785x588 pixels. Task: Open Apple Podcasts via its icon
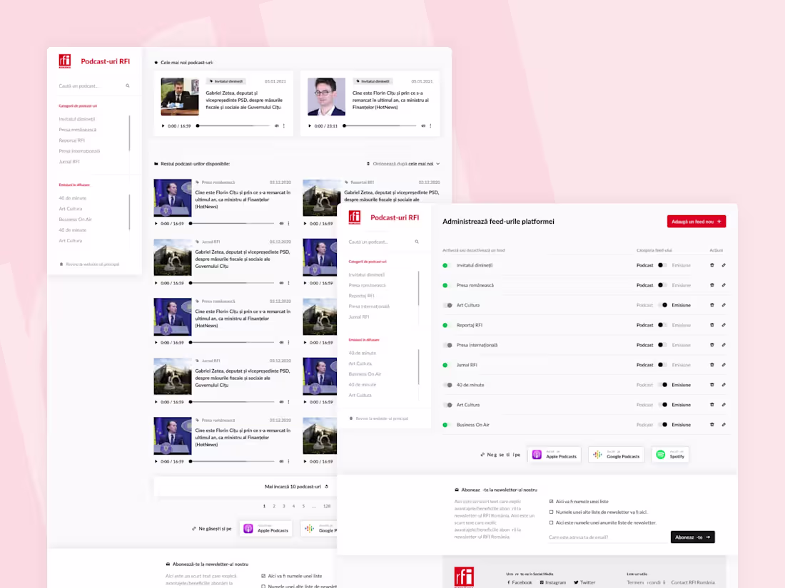point(536,454)
